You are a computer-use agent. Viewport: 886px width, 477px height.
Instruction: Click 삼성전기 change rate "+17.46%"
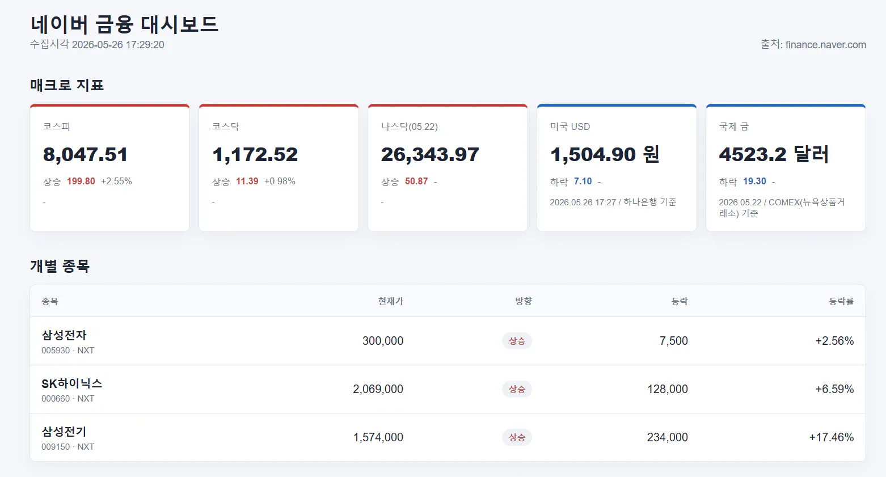tap(832, 437)
